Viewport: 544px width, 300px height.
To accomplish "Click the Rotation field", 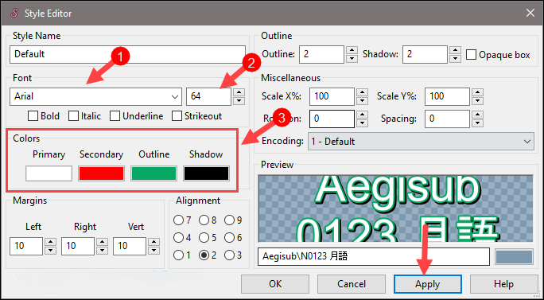I will [332, 119].
